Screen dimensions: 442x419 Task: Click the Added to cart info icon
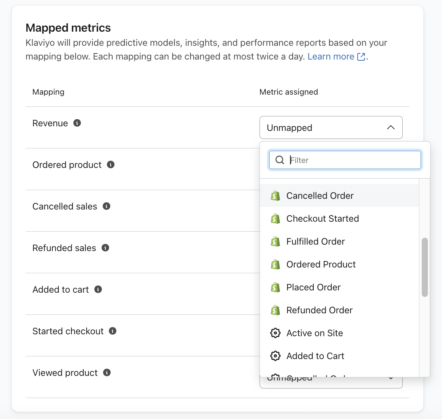point(98,290)
